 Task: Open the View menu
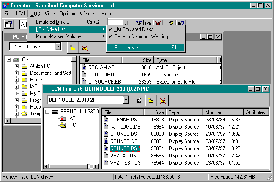49,14
